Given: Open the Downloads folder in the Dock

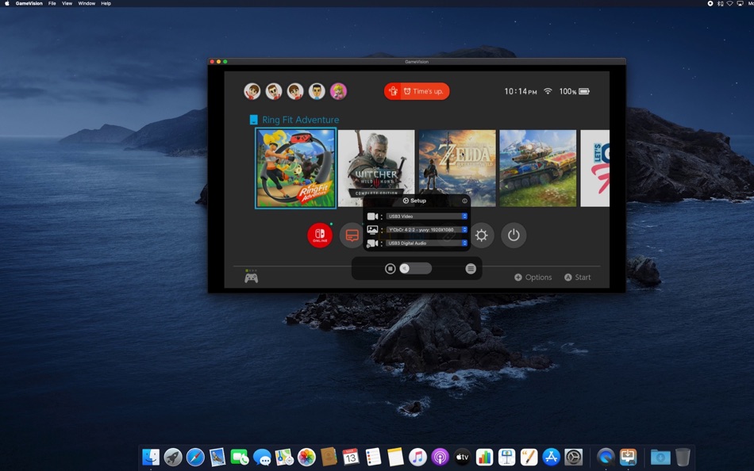Looking at the screenshot, I should [660, 457].
